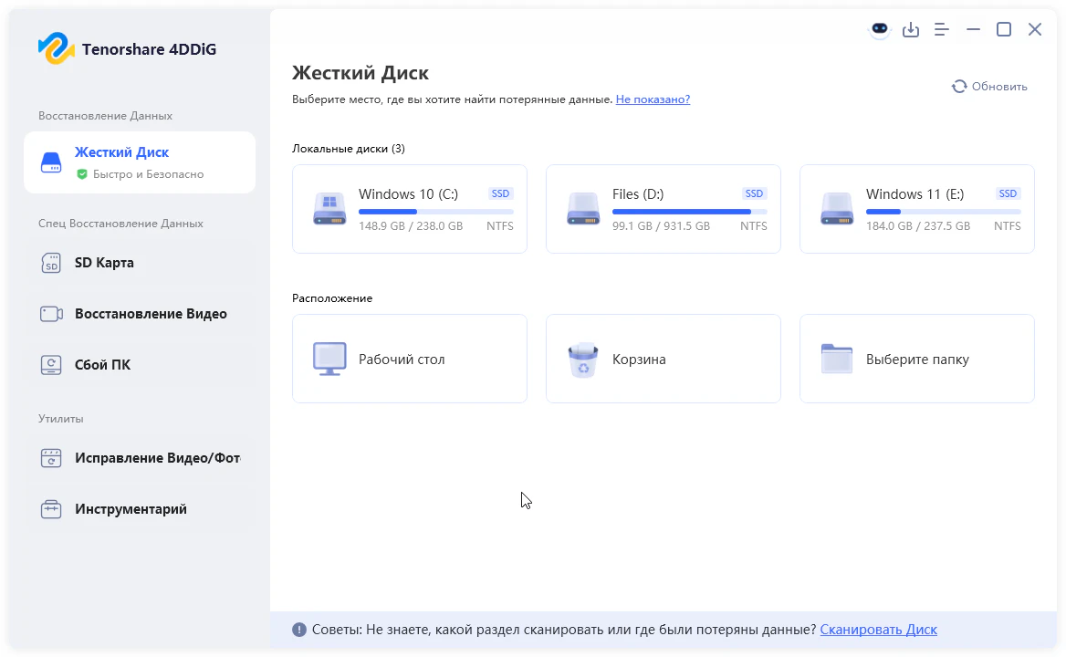Click the Корзина recycle bin icon
Viewport: 1066px width, 657px height.
pyautogui.click(x=583, y=360)
